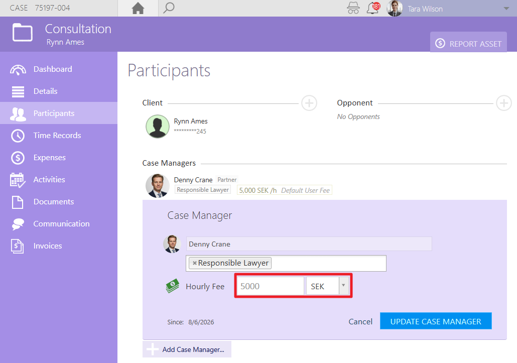Click the Invoices dollar document icon
The height and width of the screenshot is (363, 517).
click(x=17, y=247)
